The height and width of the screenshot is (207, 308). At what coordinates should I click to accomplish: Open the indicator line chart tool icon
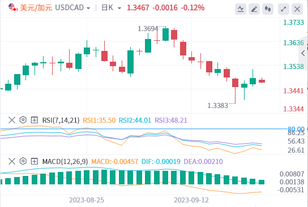pyautogui.click(x=241, y=9)
